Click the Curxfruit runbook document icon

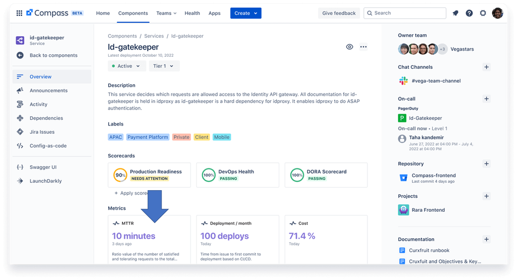tap(402, 251)
